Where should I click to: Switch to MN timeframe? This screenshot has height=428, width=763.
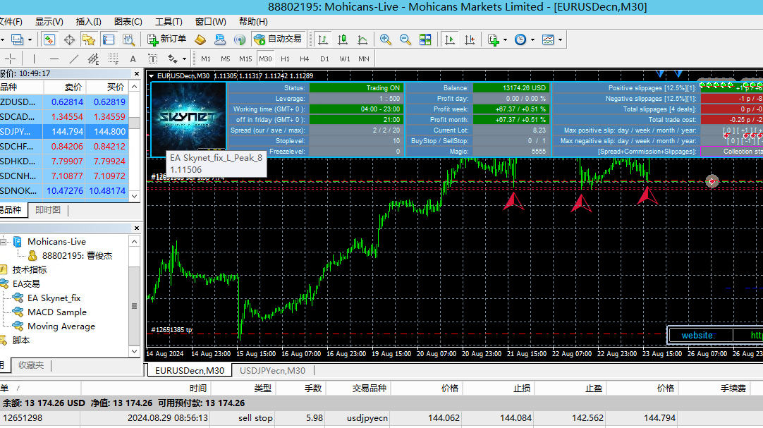point(363,59)
